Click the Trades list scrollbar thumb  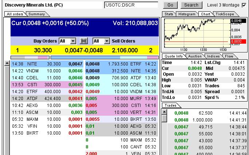[165, 119]
